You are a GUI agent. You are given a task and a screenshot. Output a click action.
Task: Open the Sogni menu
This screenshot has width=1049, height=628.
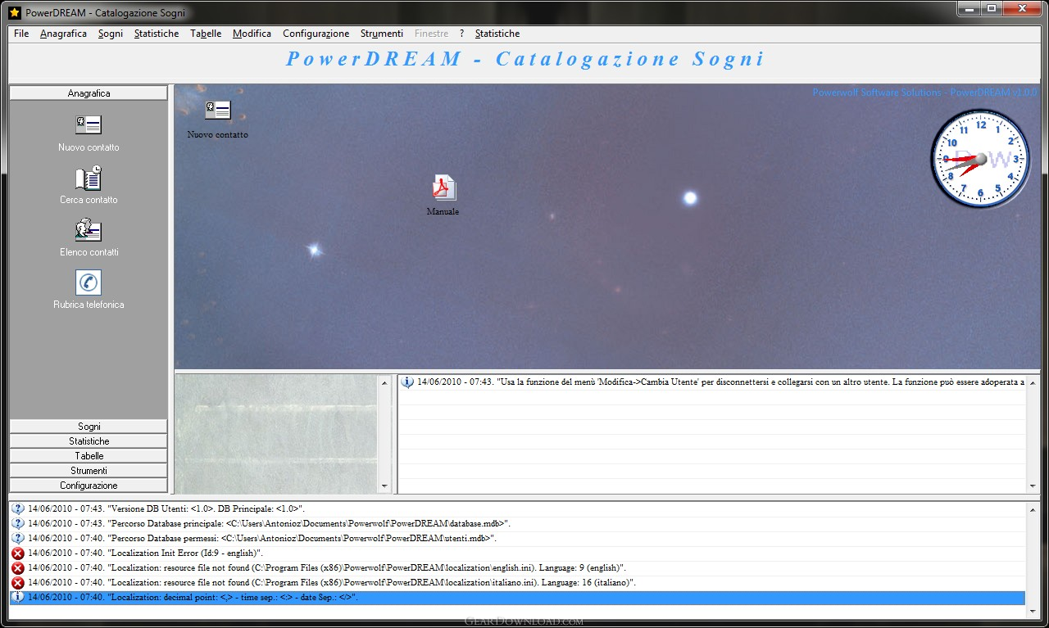[x=111, y=34]
